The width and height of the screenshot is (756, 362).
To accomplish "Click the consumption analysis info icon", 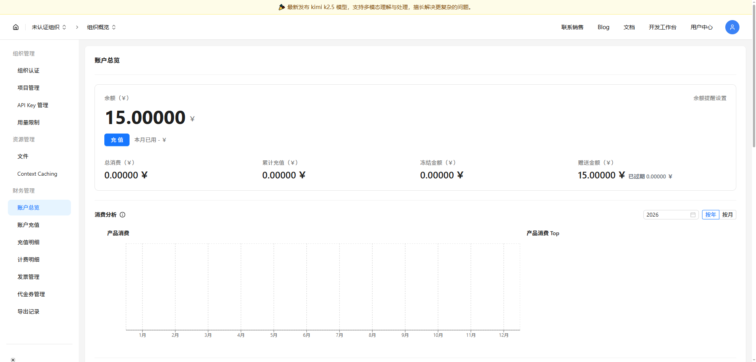I will pos(122,215).
